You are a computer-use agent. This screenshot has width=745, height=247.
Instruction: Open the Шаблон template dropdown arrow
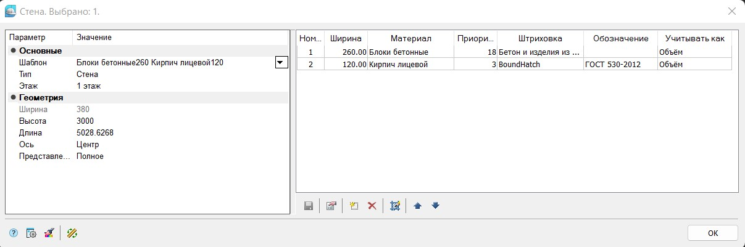(281, 62)
